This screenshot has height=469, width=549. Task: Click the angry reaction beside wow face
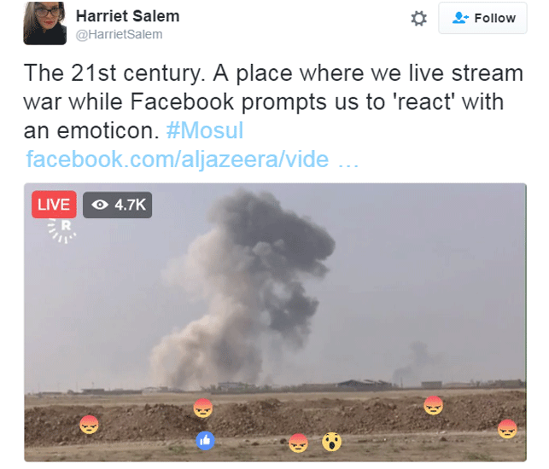(x=298, y=443)
